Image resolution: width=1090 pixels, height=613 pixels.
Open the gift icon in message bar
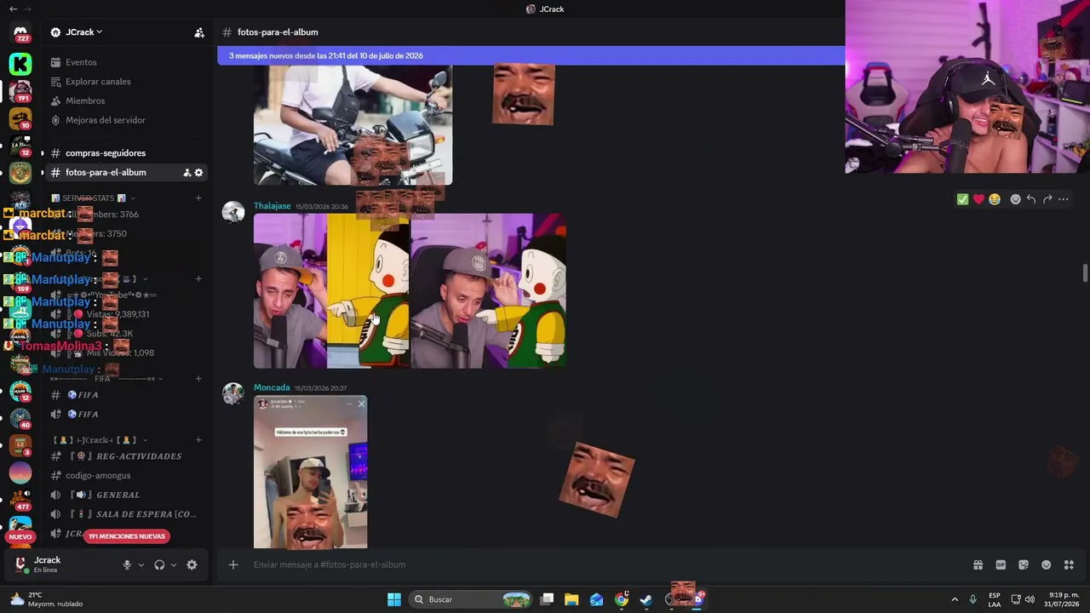click(x=978, y=564)
